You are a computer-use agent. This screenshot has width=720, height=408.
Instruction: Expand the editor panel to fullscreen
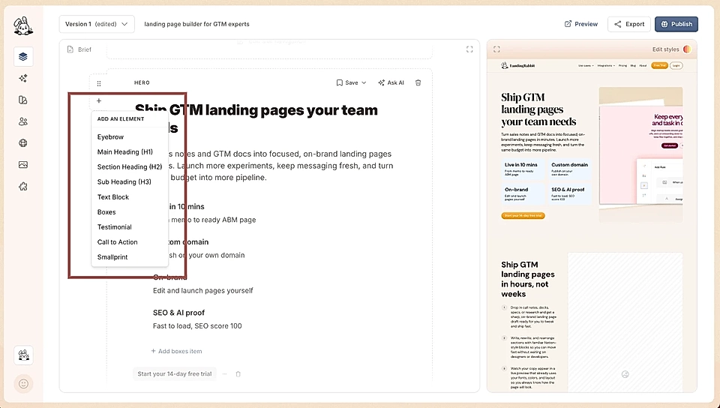click(469, 49)
